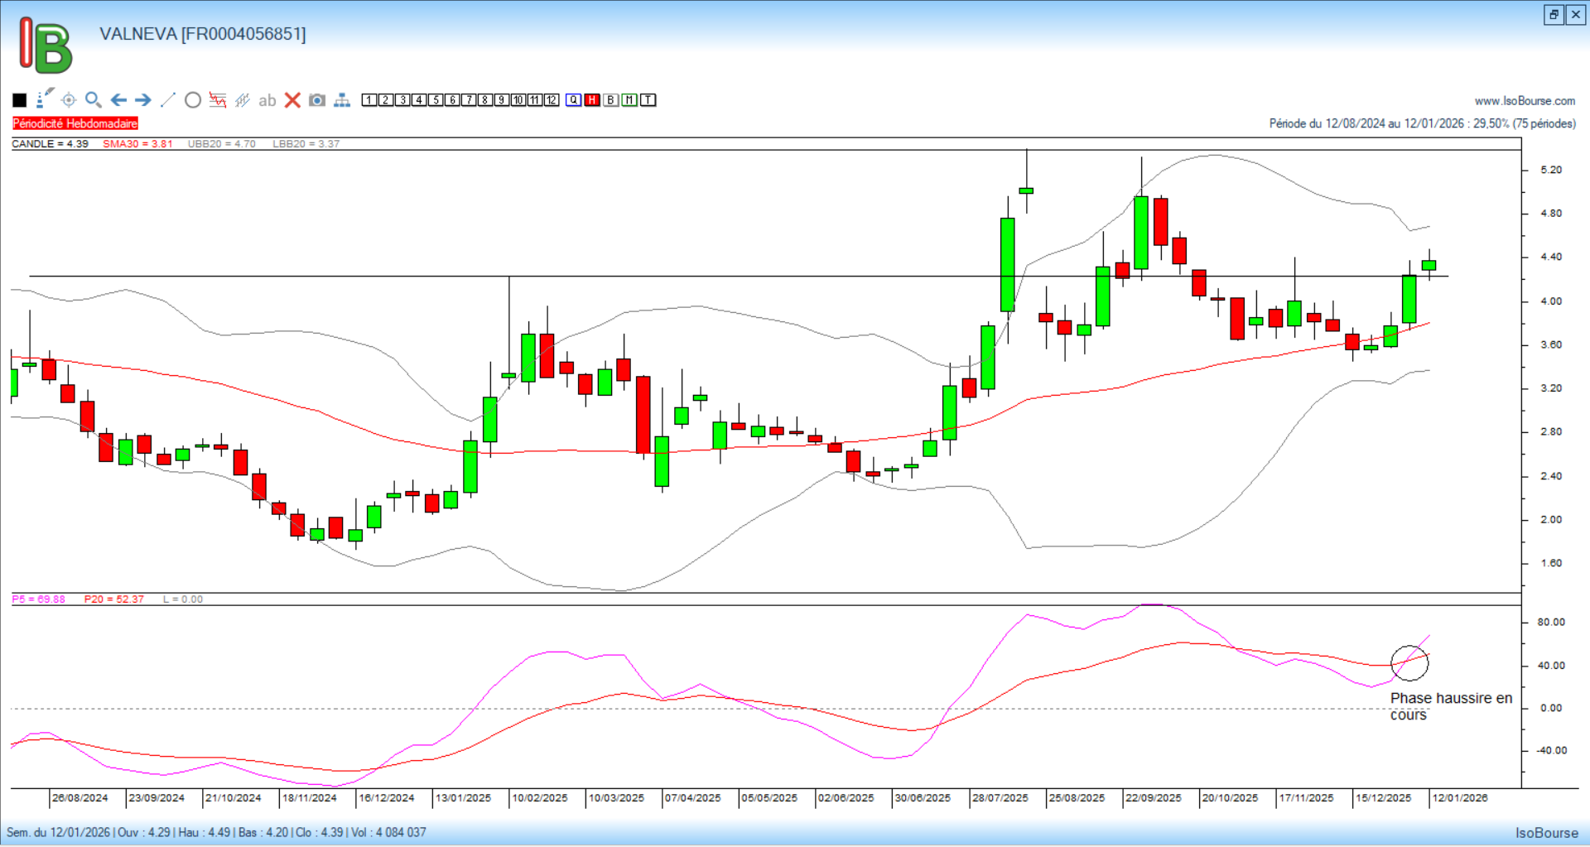Click the 'Périodicité Hebdomadaire' label

click(75, 123)
